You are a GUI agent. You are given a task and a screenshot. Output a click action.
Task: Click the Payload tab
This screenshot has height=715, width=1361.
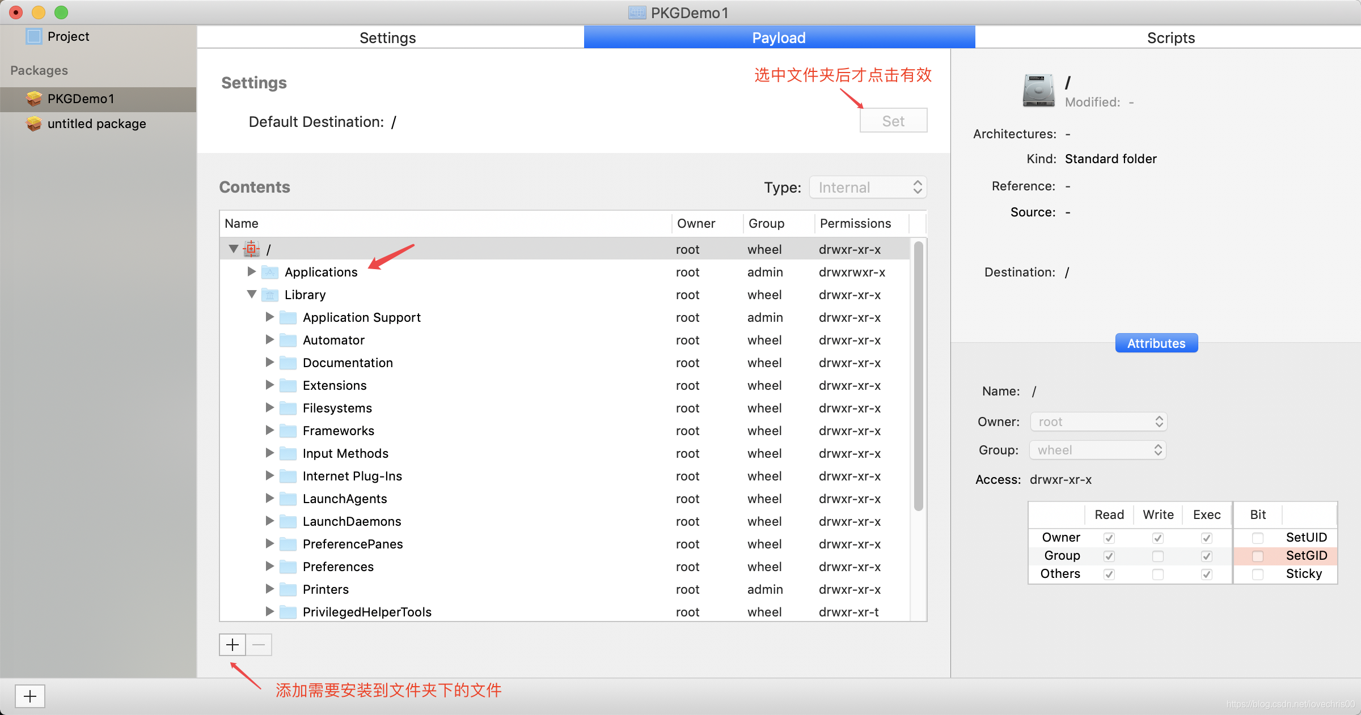(x=777, y=37)
